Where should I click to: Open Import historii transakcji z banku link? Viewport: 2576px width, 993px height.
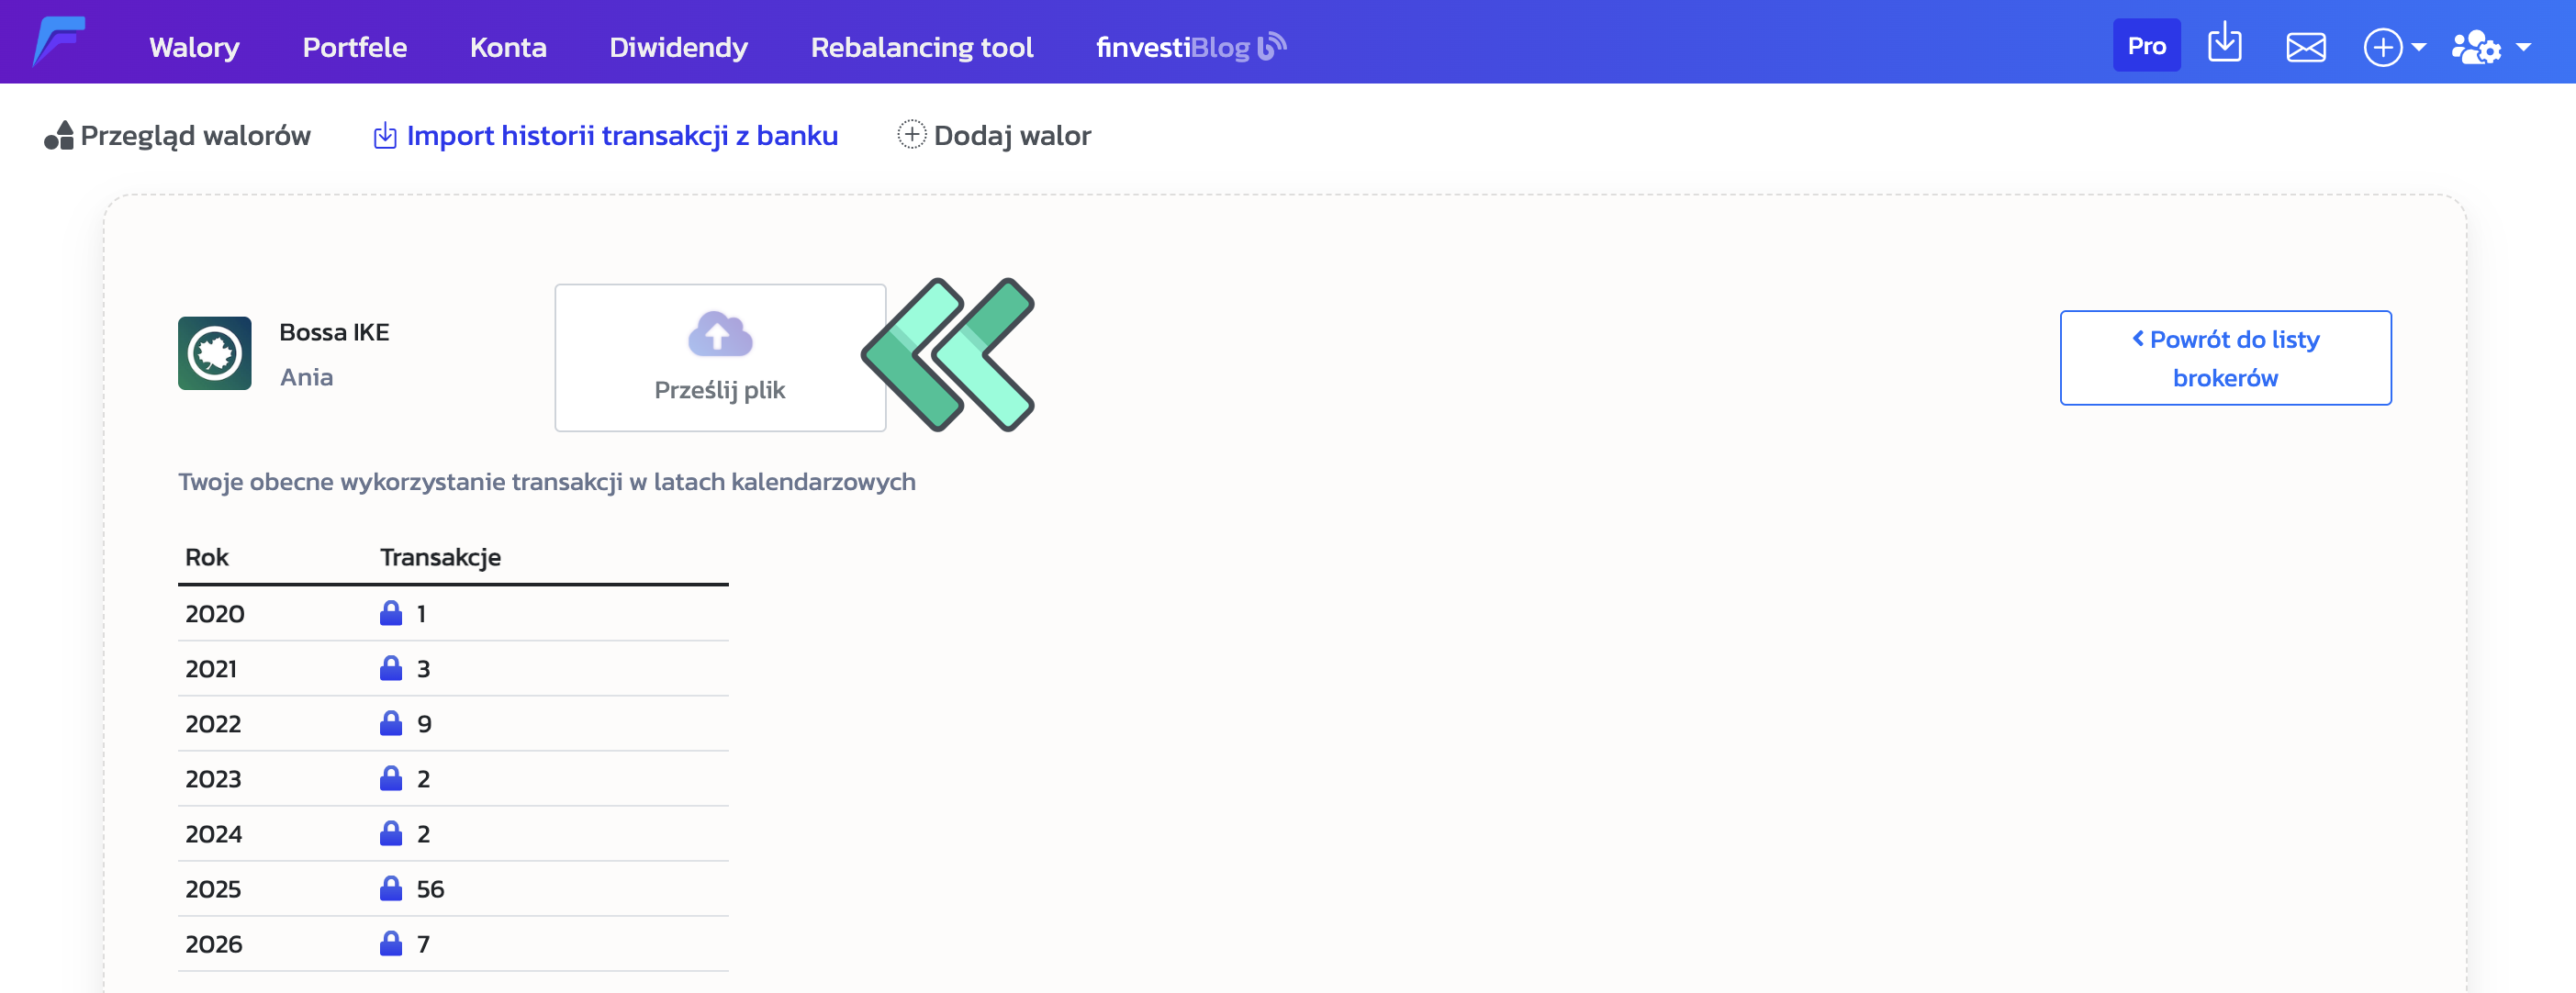pos(621,135)
